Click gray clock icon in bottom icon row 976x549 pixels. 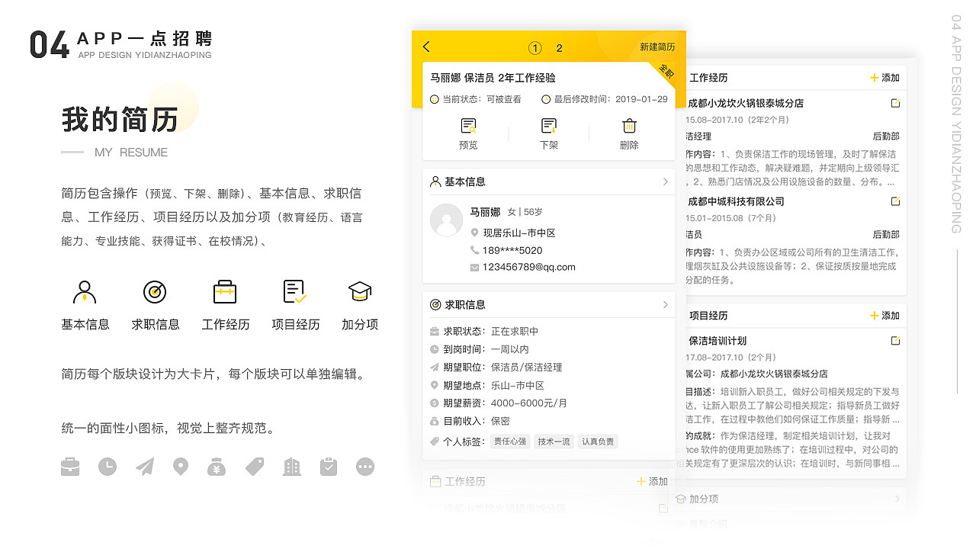(108, 467)
